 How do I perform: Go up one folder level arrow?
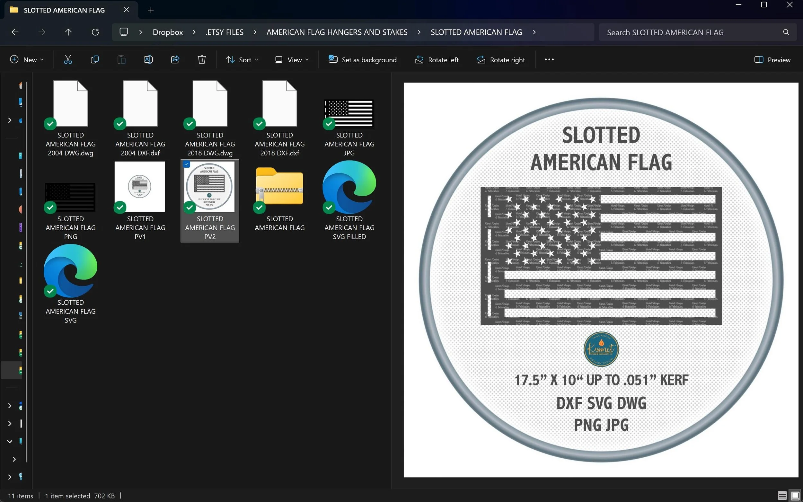[68, 32]
